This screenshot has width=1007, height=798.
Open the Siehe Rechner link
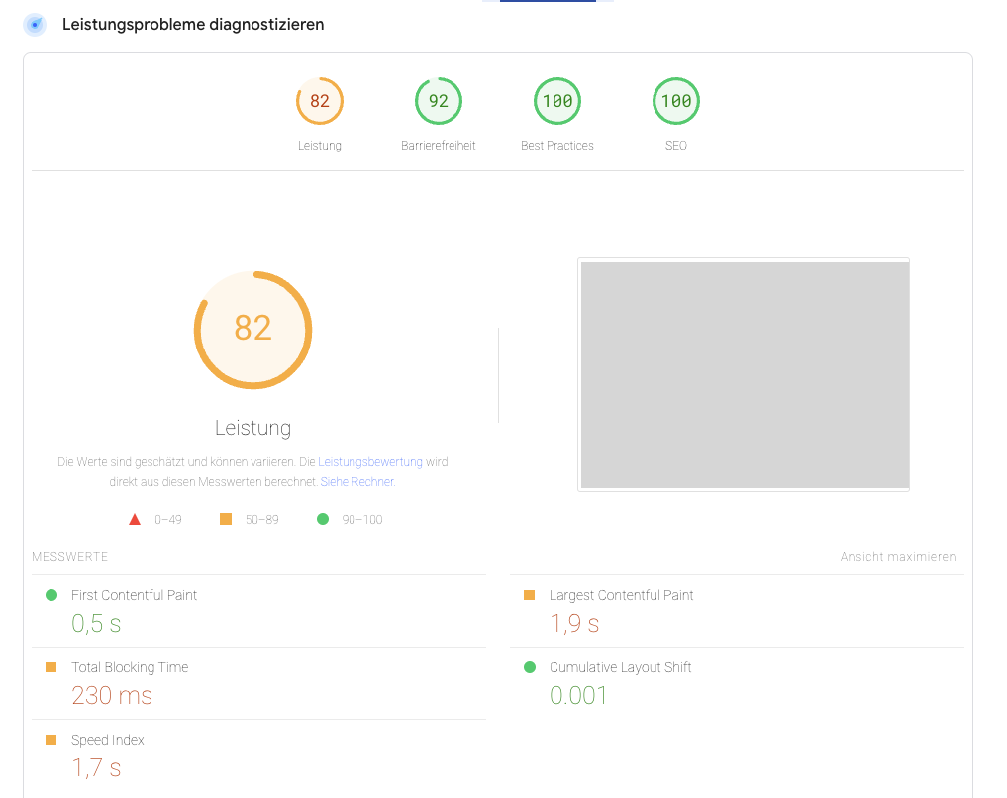[x=356, y=481]
